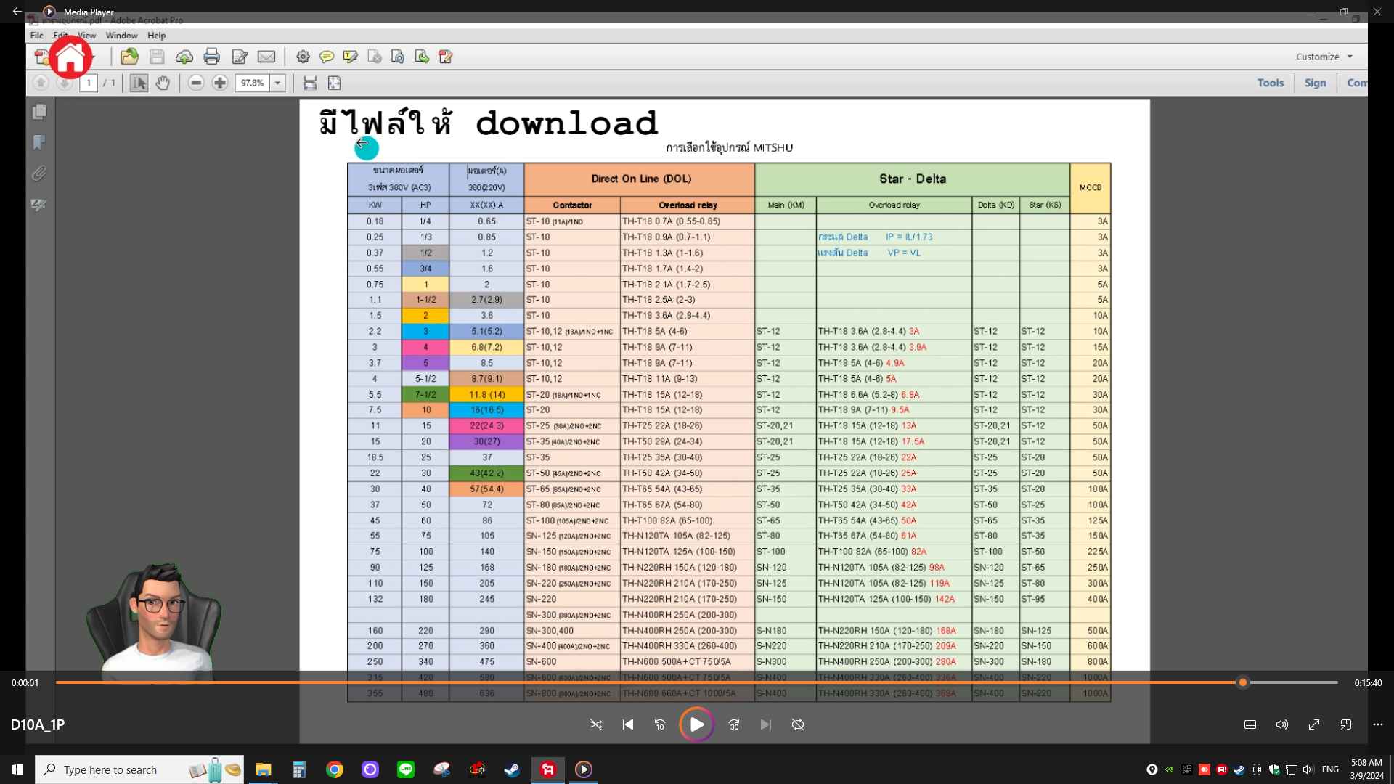Open the zoom percentage dropdown

[x=277, y=83]
